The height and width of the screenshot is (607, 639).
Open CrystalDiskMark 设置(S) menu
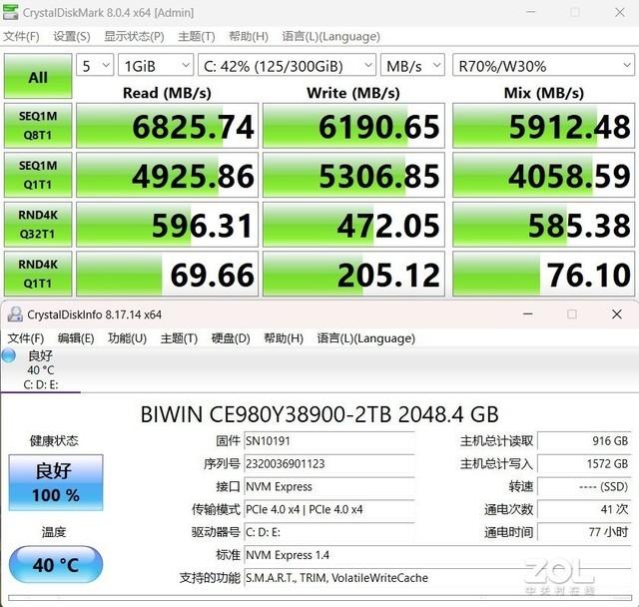72,37
